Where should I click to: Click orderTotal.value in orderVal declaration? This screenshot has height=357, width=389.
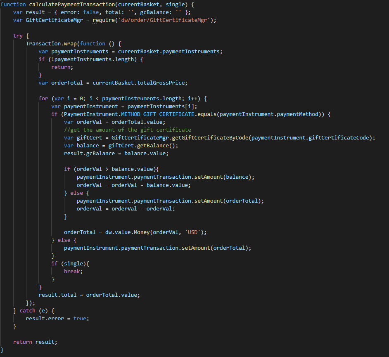point(137,122)
